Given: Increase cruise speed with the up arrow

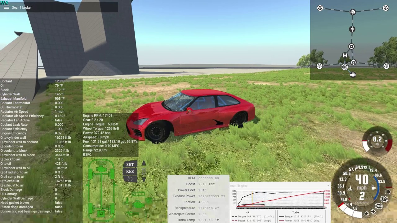Looking at the screenshot, I should (144, 163).
